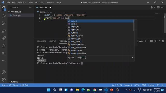The height and width of the screenshot is (93, 166).
Task: Open the Help menu
Action: (58, 2)
